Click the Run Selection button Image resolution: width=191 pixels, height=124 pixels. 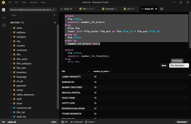177,66
